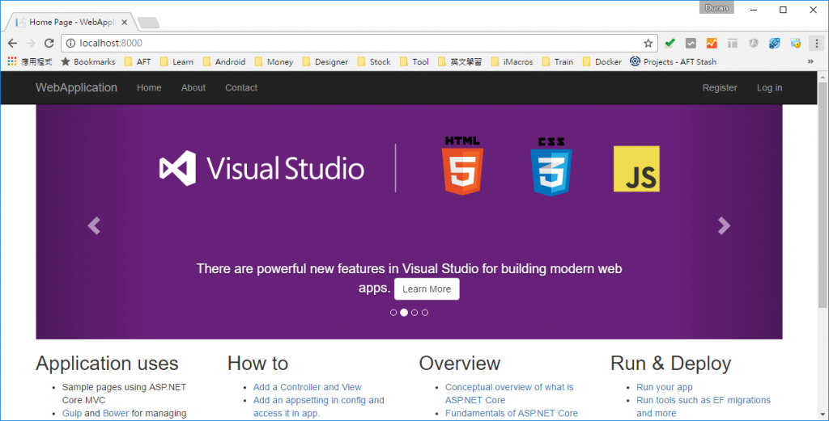Select the third carousel indicator dot
This screenshot has height=421, width=829.
coord(414,313)
